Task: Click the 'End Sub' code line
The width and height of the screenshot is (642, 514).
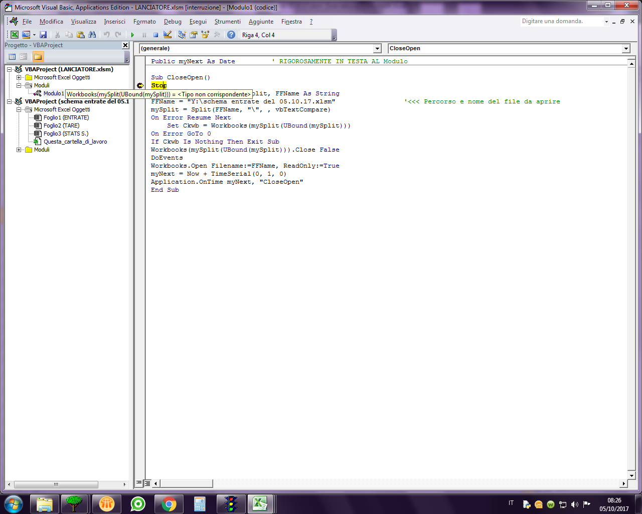Action: click(165, 190)
